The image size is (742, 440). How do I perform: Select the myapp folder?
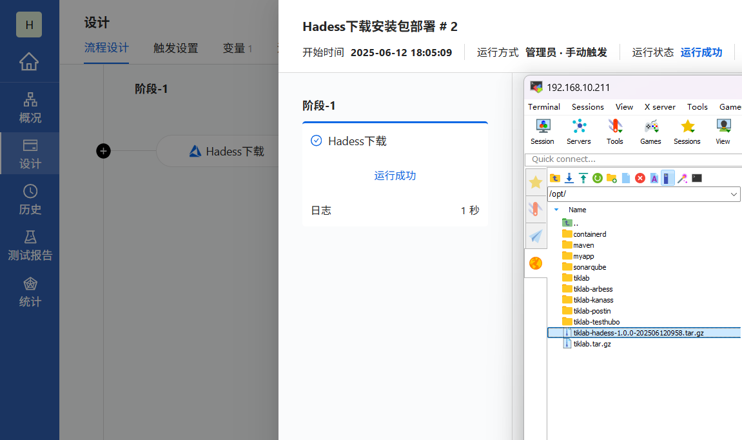point(578,255)
